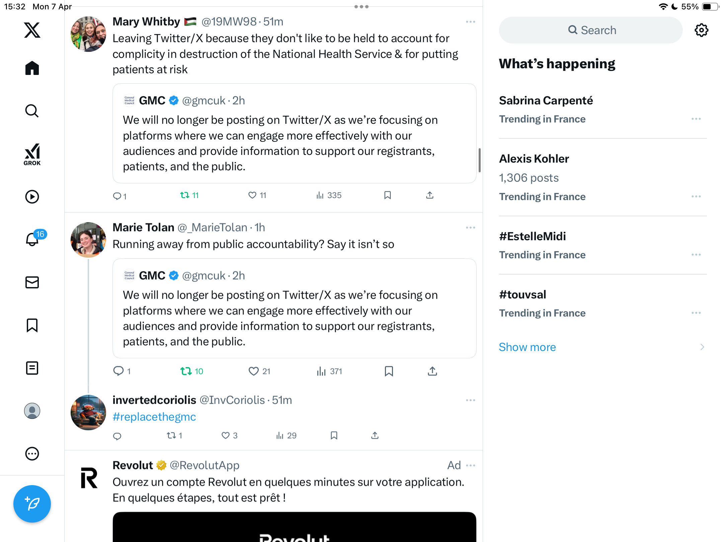Share Marie Tolan's post
723x542 pixels.
(432, 371)
